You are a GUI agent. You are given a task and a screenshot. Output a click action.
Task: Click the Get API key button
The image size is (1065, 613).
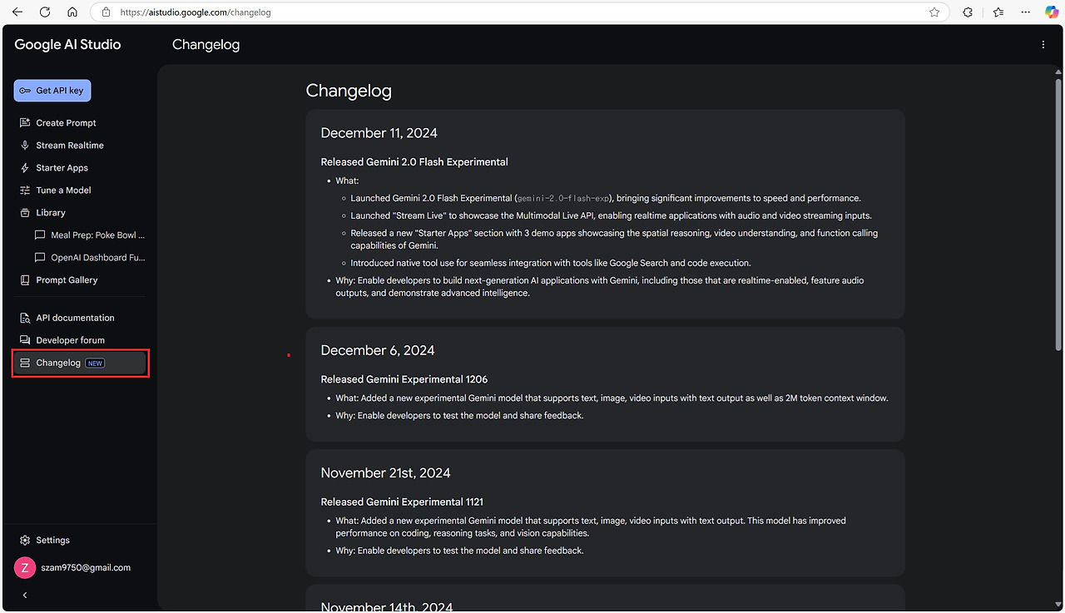(x=52, y=91)
